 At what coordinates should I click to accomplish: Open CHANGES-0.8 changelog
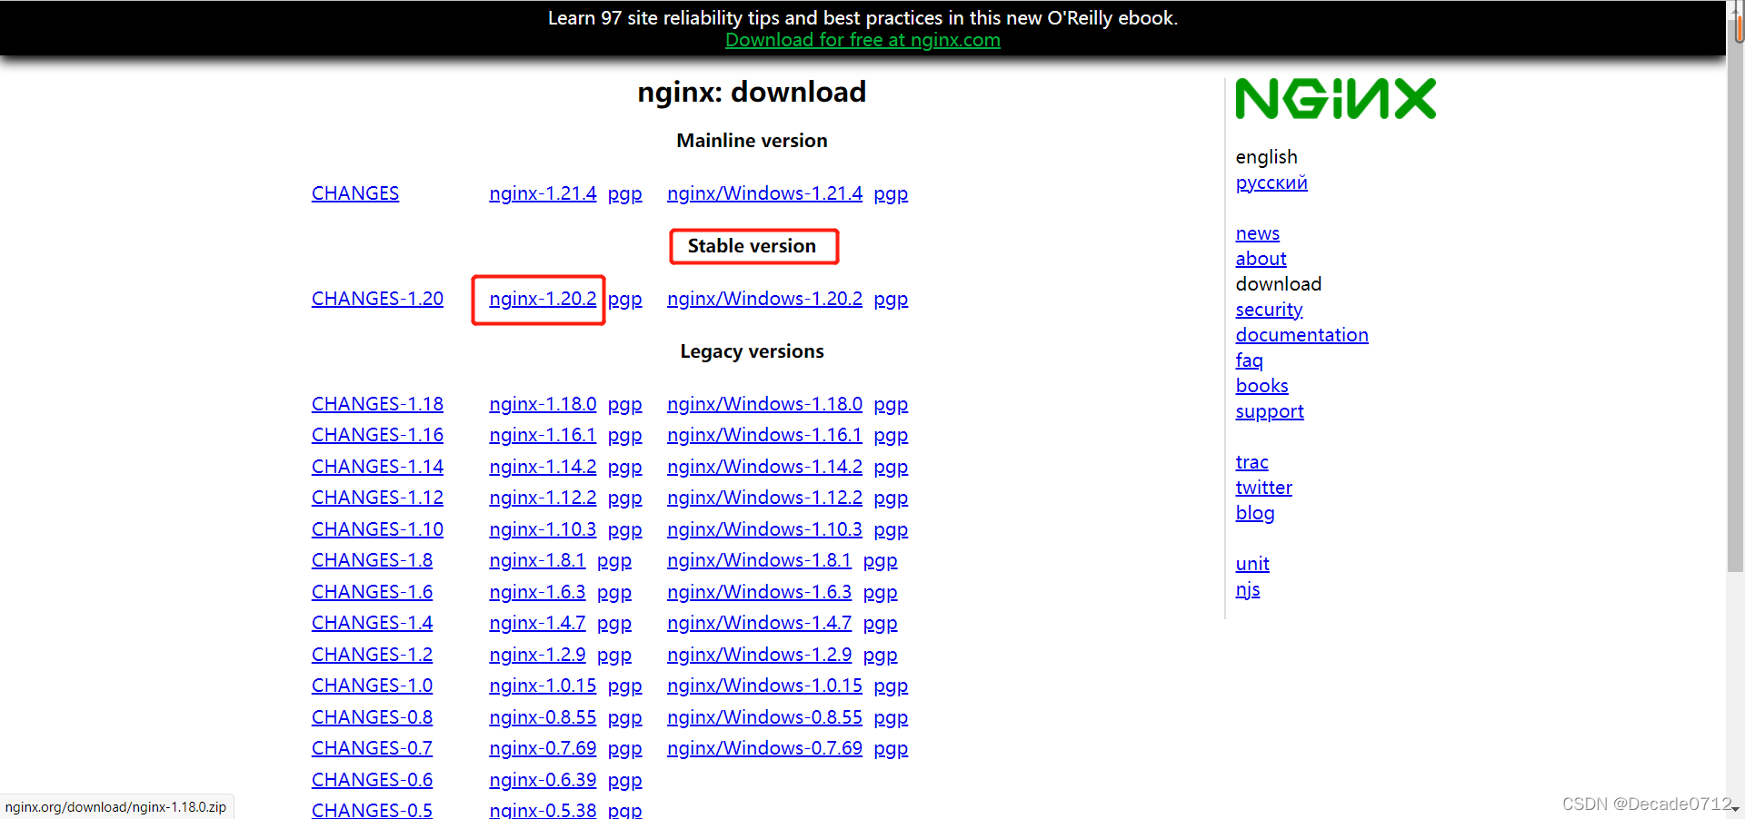tap(372, 717)
